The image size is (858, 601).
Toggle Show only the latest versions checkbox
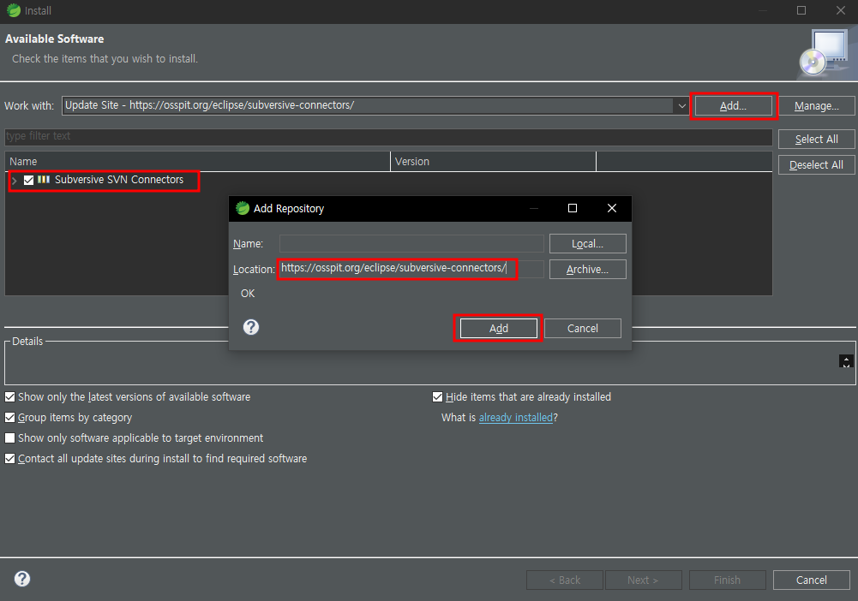pos(9,397)
